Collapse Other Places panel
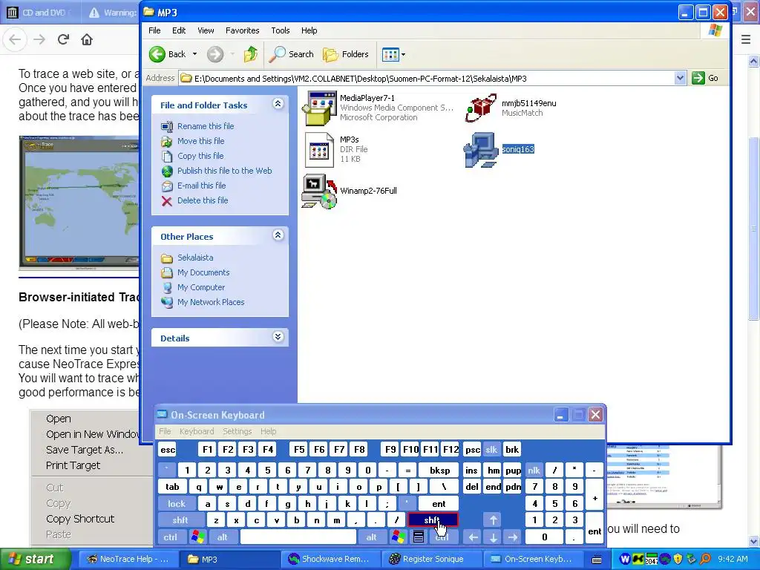Viewport: 760px width, 570px height. tap(278, 235)
